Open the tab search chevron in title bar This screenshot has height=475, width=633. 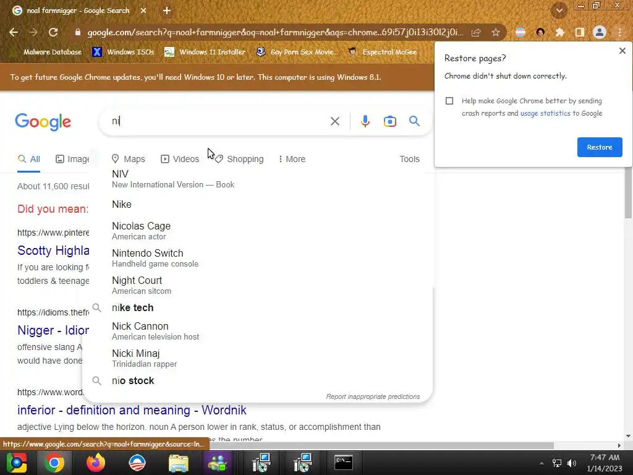click(559, 11)
